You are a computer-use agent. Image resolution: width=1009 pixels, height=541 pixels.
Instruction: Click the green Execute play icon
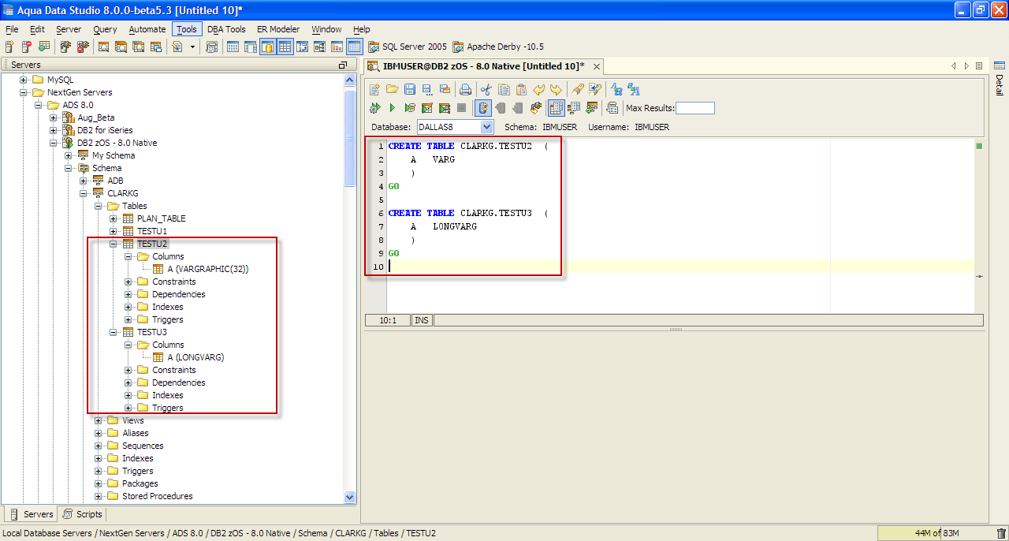[392, 107]
